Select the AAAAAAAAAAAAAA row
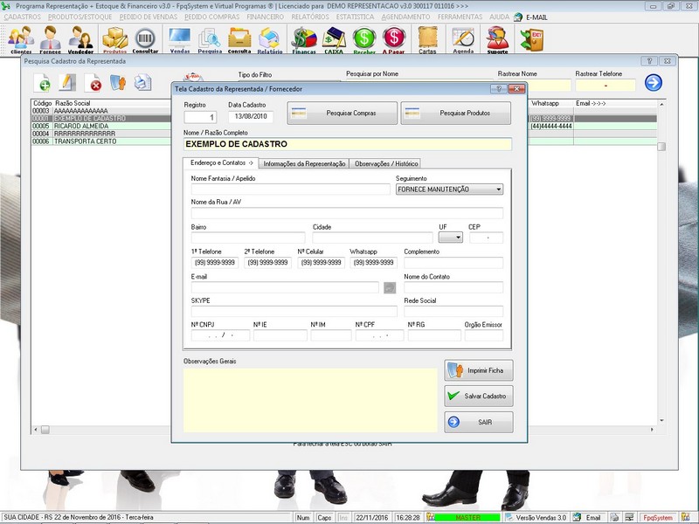Viewport: 699px width, 524px height. point(100,111)
